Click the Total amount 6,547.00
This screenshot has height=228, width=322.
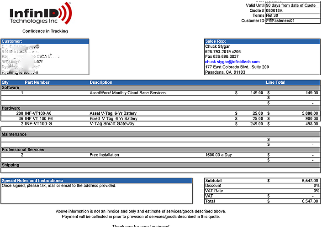tap(310, 201)
